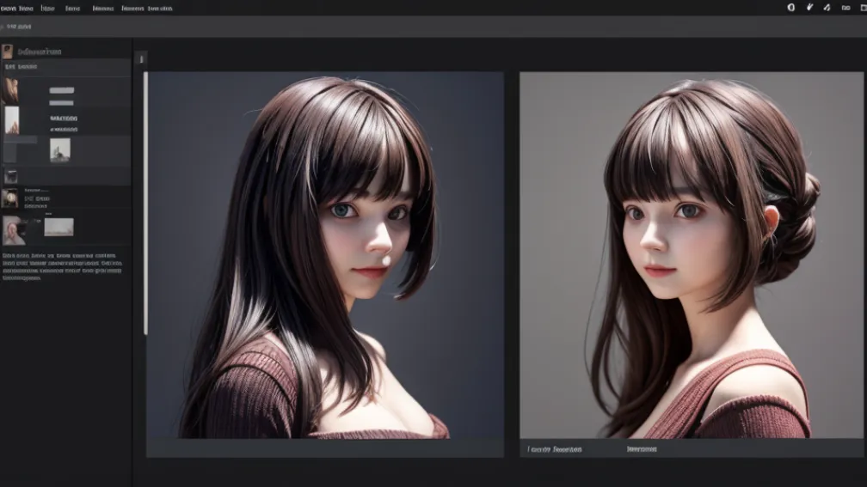
Task: Click the right portrait with braided bun hairstyle
Action: pyautogui.click(x=692, y=255)
